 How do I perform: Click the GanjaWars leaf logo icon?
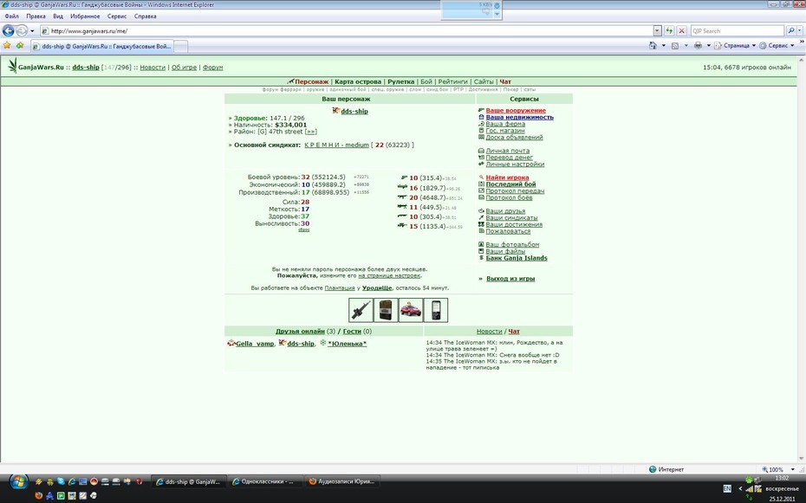(12, 66)
